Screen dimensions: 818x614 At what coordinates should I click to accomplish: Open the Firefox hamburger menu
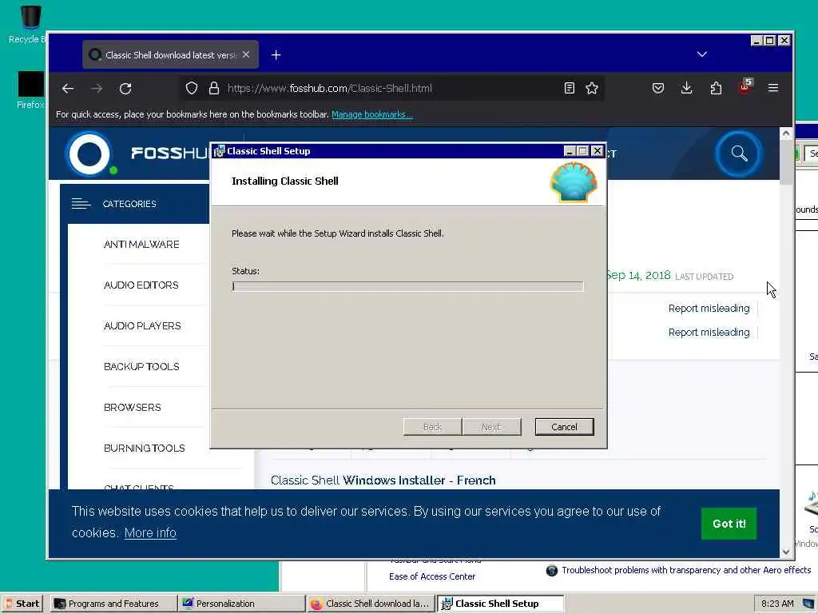point(773,88)
